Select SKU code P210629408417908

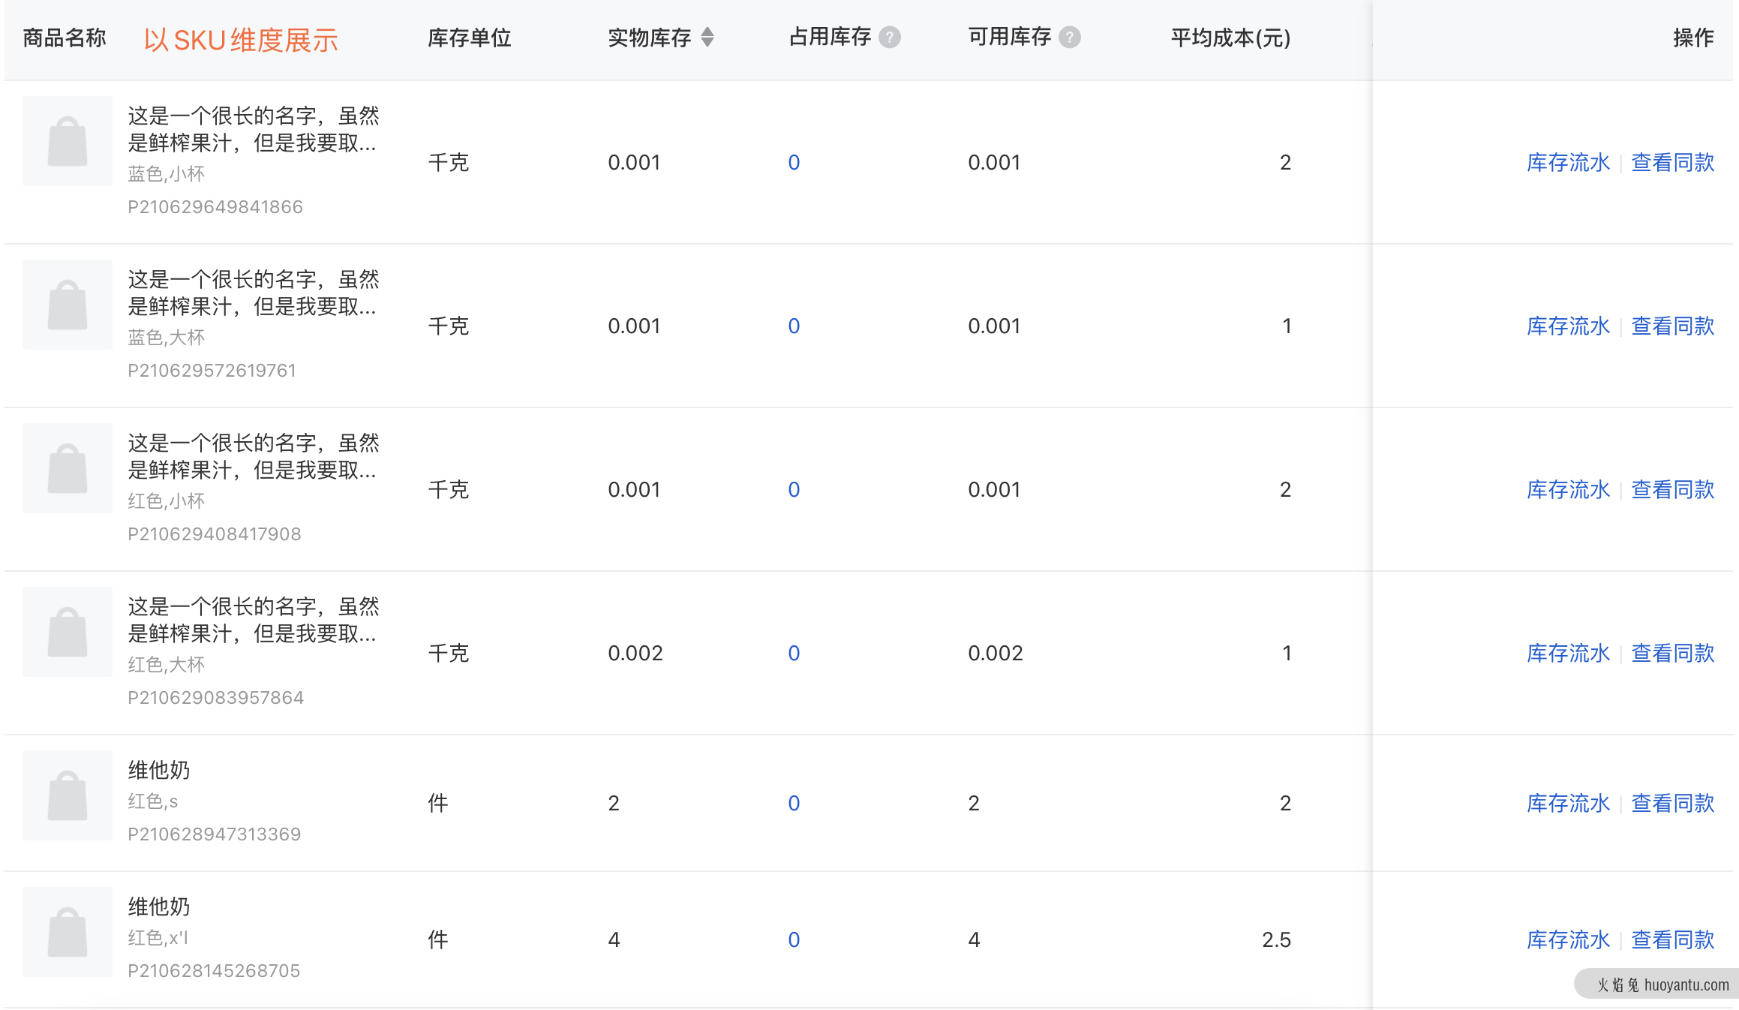click(215, 534)
